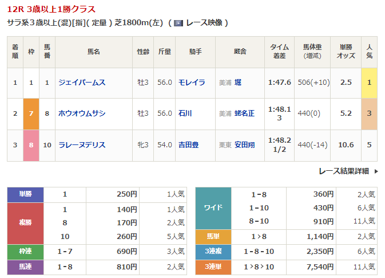Click the race video camera icon
385x278 pixels.
click(179, 23)
